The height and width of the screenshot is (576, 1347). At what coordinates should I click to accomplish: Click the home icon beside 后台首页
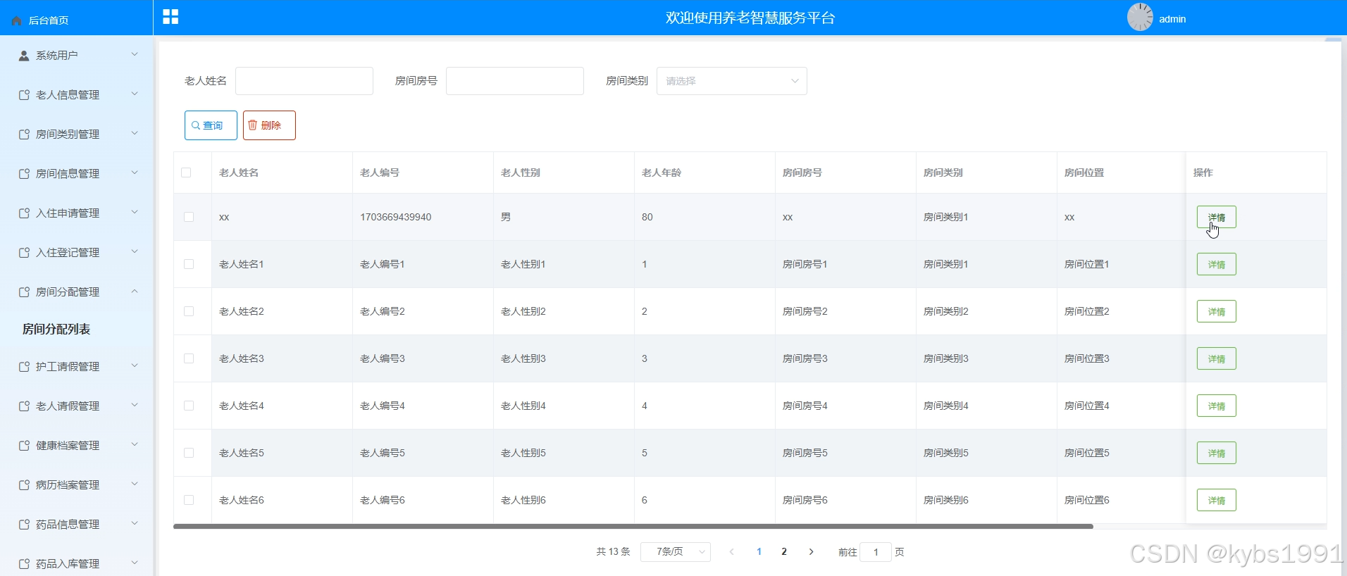[x=17, y=20]
